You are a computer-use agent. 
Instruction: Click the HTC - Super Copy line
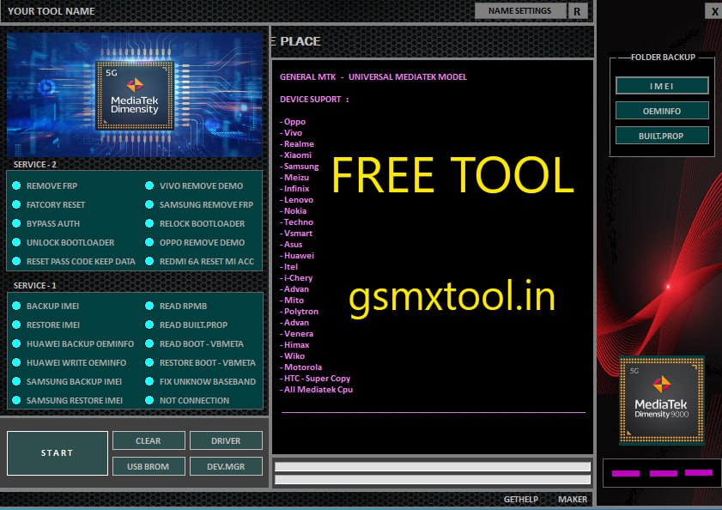click(315, 378)
